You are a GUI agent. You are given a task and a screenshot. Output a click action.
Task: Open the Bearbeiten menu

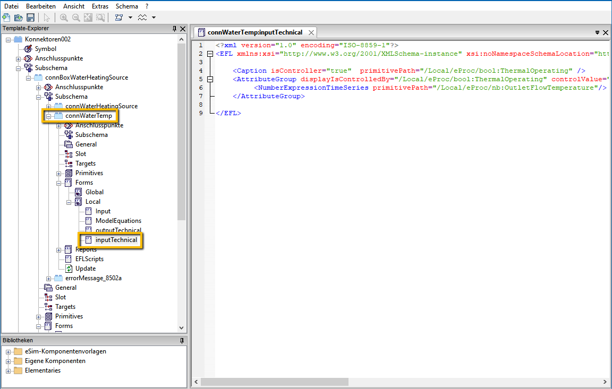tap(41, 6)
